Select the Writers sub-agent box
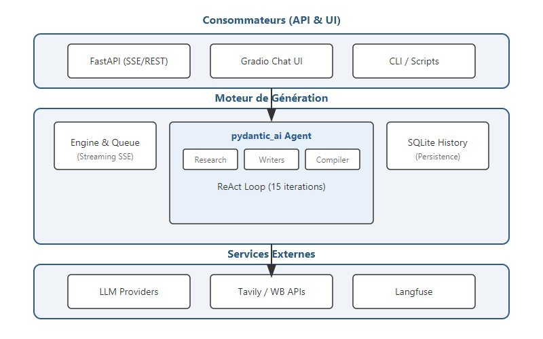 (x=271, y=159)
